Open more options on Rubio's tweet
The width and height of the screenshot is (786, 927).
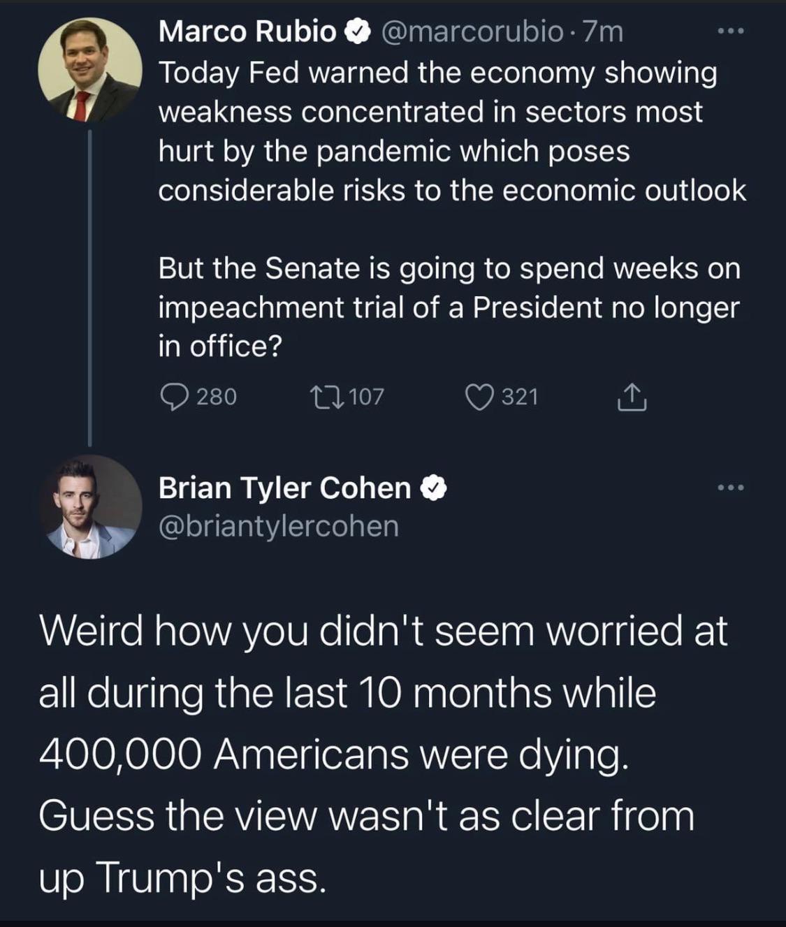[x=732, y=31]
